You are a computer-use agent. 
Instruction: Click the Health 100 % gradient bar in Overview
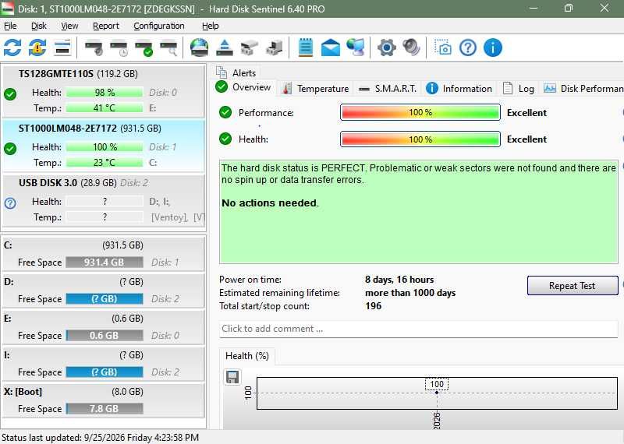pyautogui.click(x=420, y=139)
